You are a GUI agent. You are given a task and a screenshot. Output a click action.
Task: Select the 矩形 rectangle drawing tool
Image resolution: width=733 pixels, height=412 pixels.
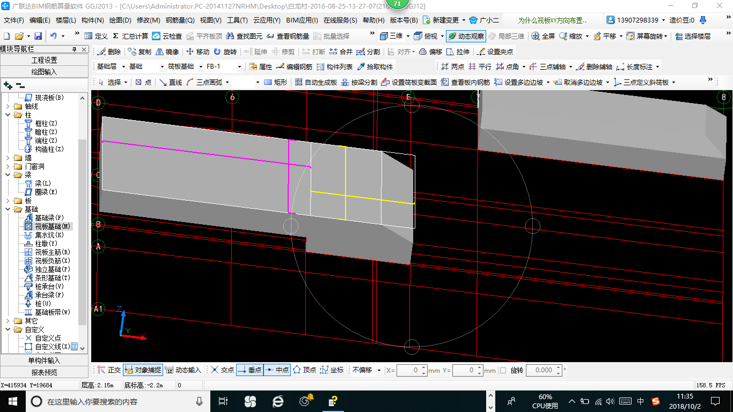point(276,82)
